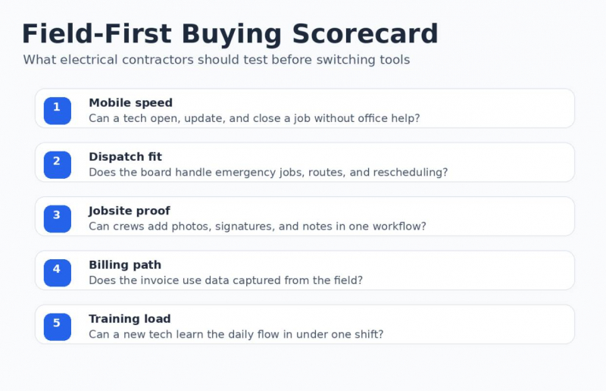Click the blue number 4 badge

pyautogui.click(x=58, y=273)
